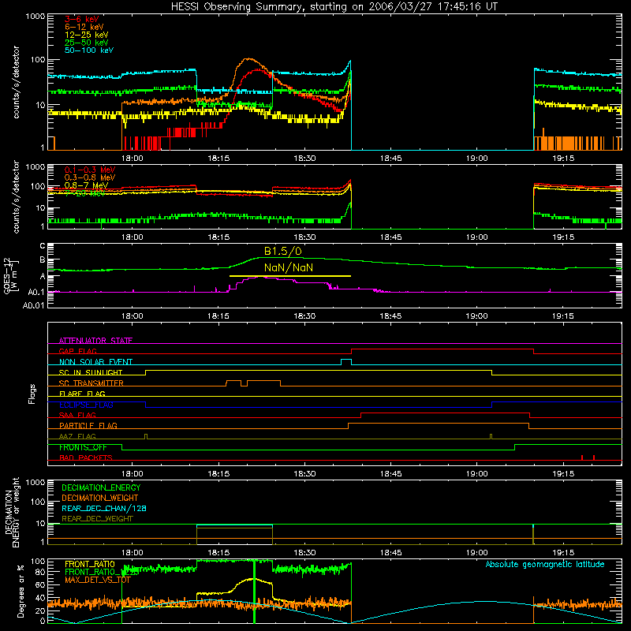Click the 18:45 tick label under top panel

click(390, 159)
